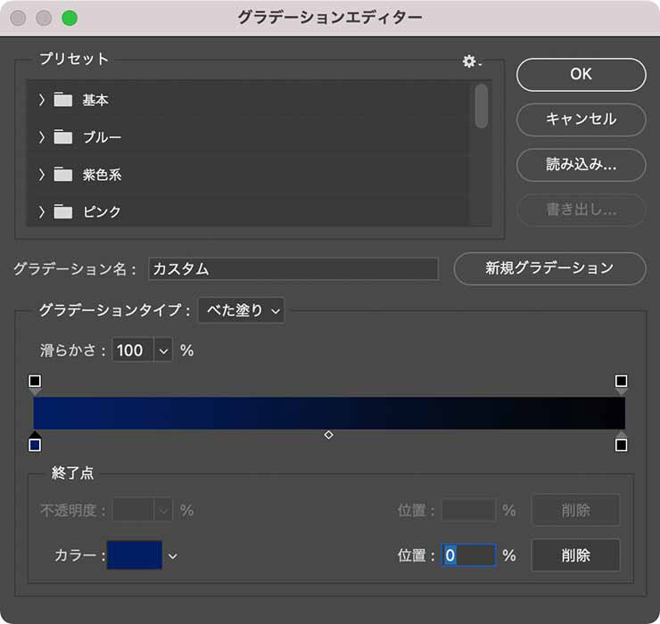Click the OK button
This screenshot has width=660, height=624.
(x=581, y=75)
